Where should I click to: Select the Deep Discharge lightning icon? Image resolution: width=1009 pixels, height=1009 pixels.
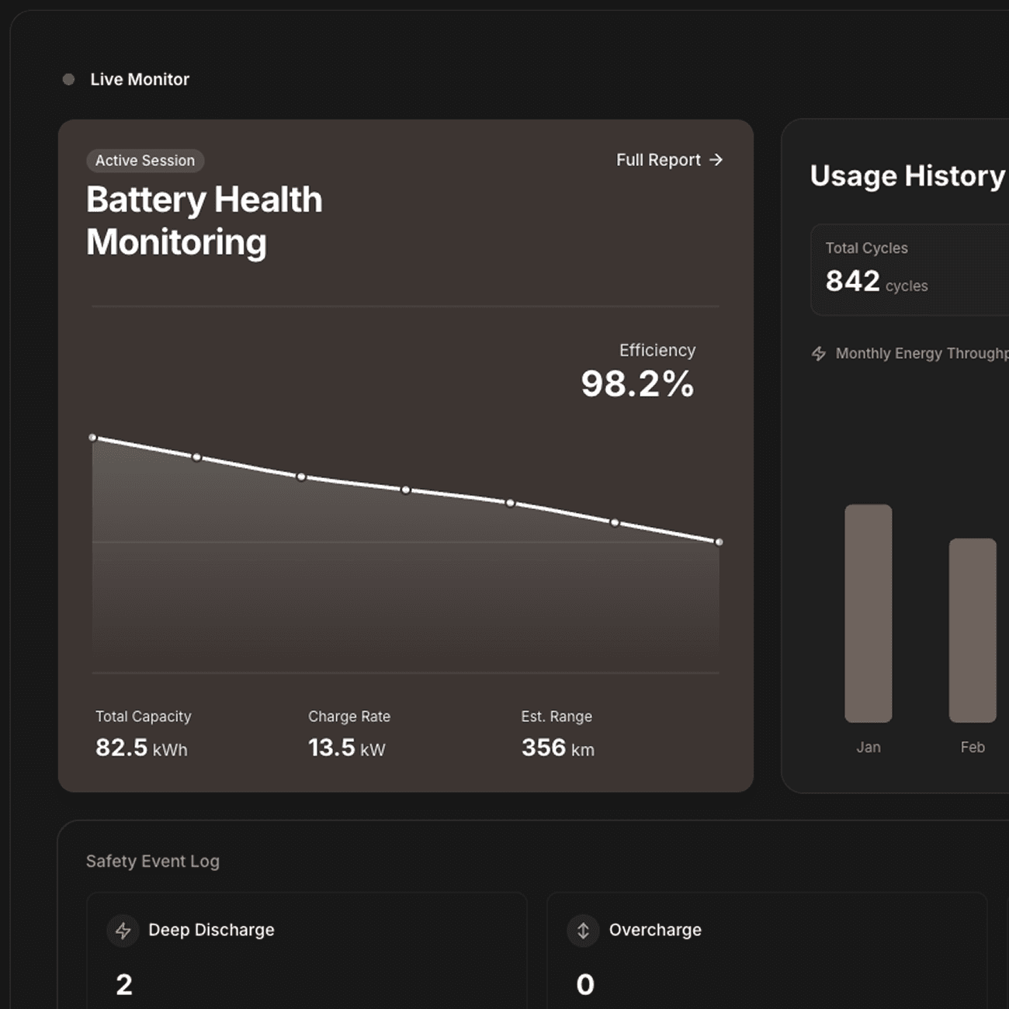click(x=123, y=930)
